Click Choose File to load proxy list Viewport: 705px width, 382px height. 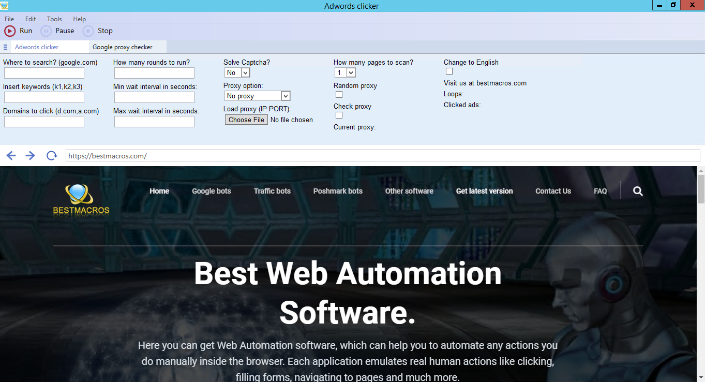coord(246,120)
